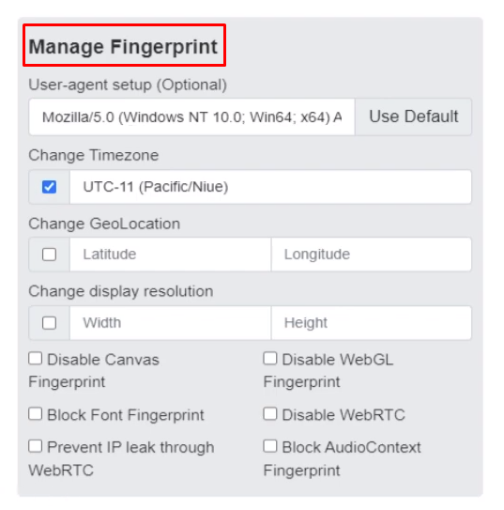Enable the Change GeoLocation checkbox
Screen dimensions: 504x510
click(49, 255)
